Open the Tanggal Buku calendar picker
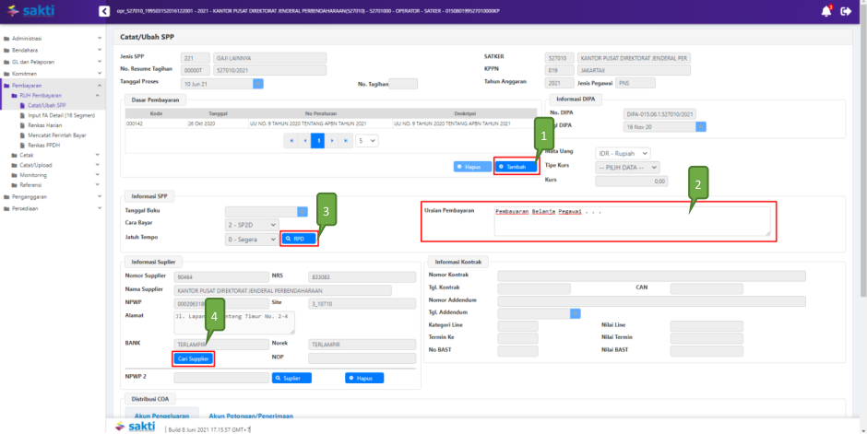 tap(303, 210)
